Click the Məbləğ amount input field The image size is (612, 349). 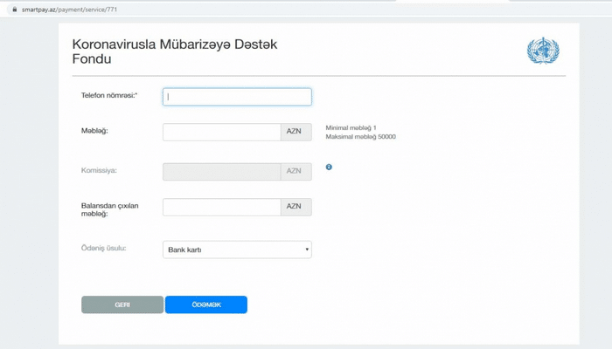point(222,132)
